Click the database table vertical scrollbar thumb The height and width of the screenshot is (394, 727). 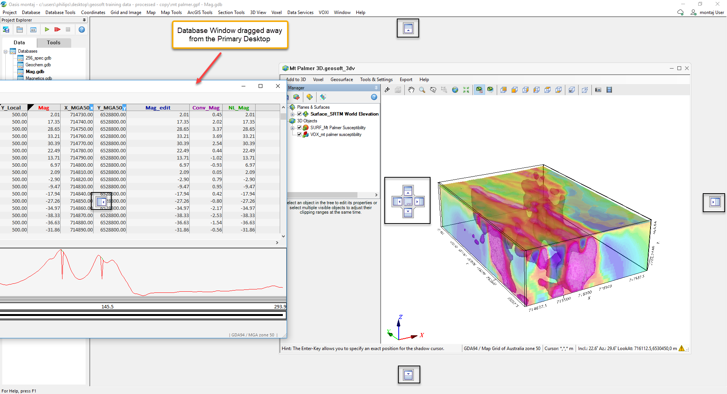pyautogui.click(x=283, y=116)
